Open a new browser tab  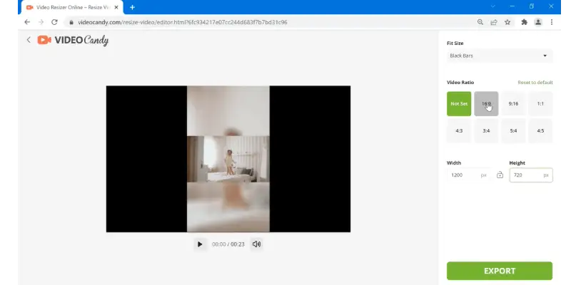132,7
